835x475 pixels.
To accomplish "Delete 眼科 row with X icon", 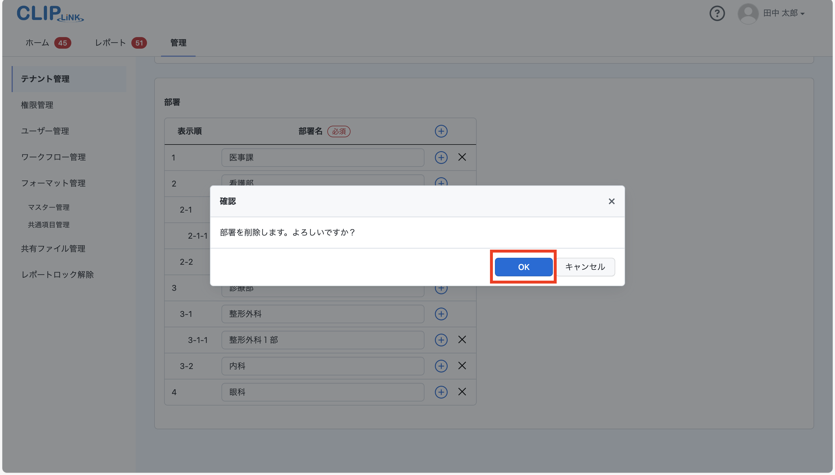I will 462,392.
